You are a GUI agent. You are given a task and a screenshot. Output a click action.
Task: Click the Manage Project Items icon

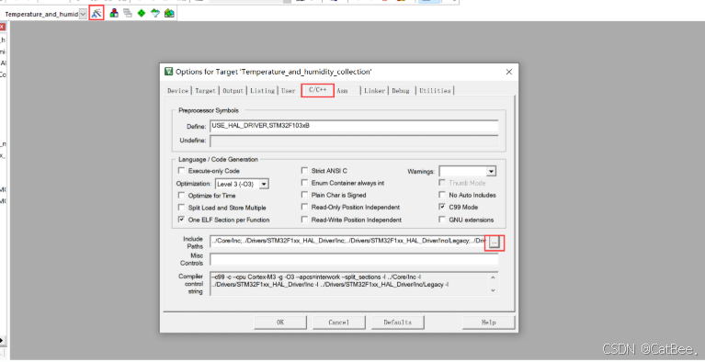click(x=114, y=14)
